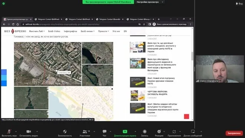The image size is (245, 138).
Task: Click the browser reload icon
Action: pos(13,24)
